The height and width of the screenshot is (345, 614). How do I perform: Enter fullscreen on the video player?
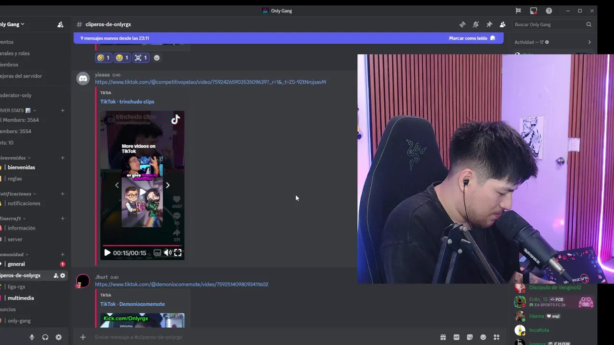(177, 253)
